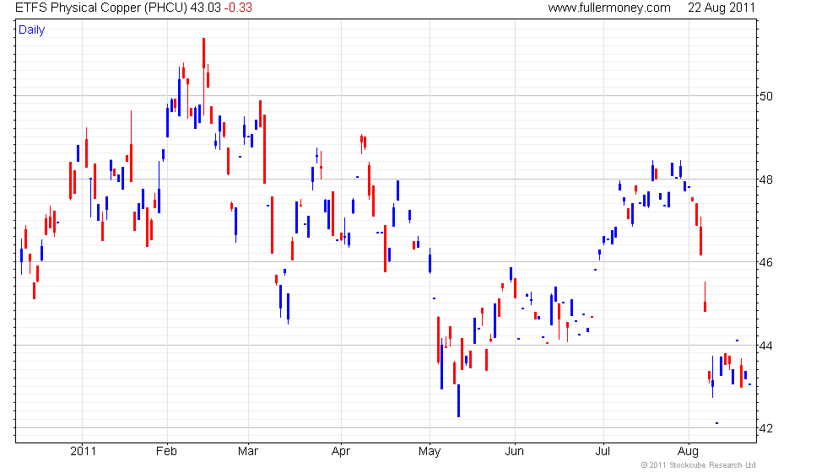Click the 'Jun' time axis label

(514, 451)
